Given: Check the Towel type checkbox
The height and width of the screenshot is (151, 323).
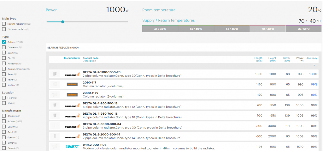Looking at the screenshot, I should point(4,79).
